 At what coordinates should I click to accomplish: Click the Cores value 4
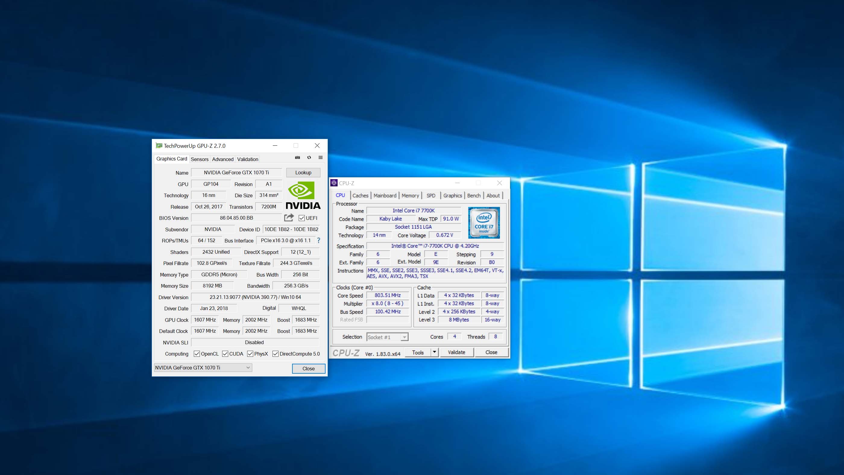tap(455, 337)
